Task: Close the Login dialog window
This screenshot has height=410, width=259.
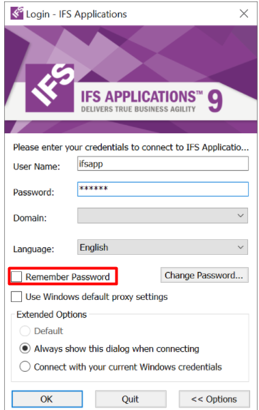Action: click(244, 14)
